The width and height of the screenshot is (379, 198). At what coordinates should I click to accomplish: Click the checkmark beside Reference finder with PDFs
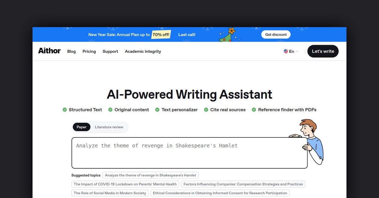point(254,110)
